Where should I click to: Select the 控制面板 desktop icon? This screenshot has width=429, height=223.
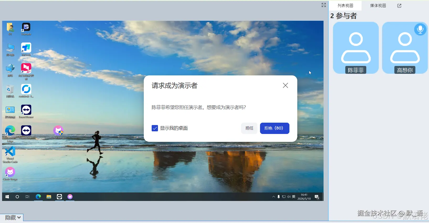tap(10, 112)
